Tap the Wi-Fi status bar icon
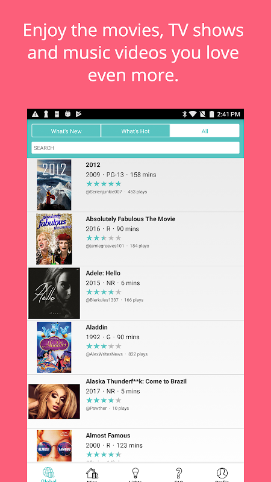271x482 pixels. 193,114
